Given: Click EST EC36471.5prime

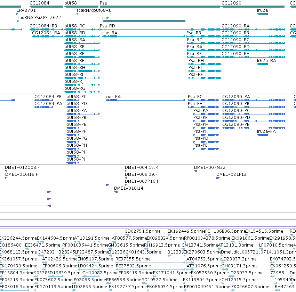Looking at the screenshot, I should tap(42, 245).
